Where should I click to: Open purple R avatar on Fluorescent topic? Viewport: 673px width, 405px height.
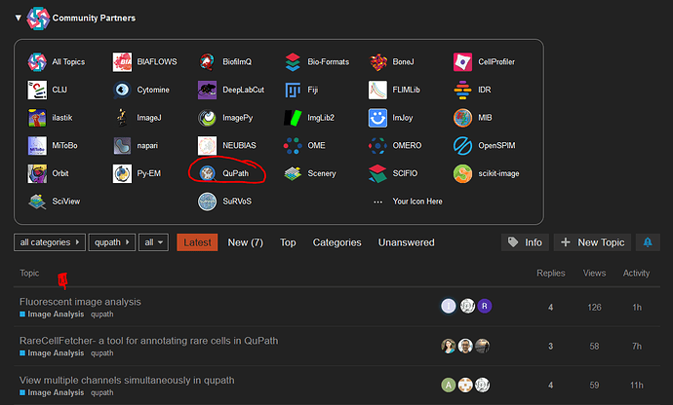tap(485, 306)
